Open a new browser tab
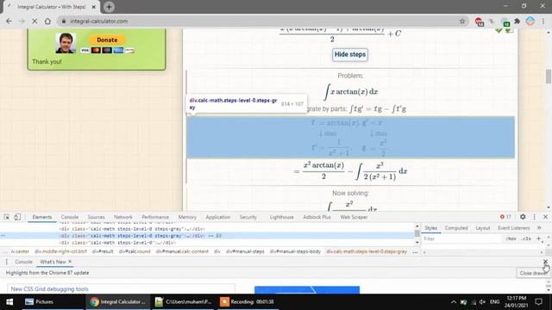 point(109,7)
